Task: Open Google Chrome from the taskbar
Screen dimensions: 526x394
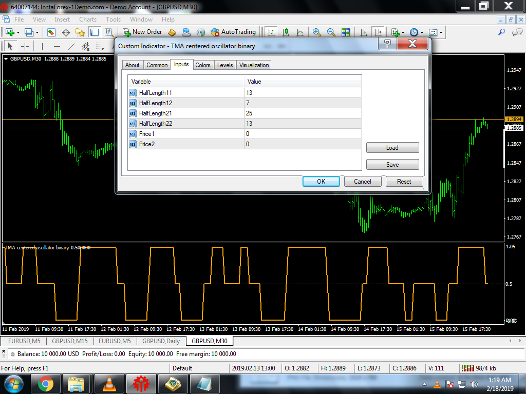Action: [45, 383]
